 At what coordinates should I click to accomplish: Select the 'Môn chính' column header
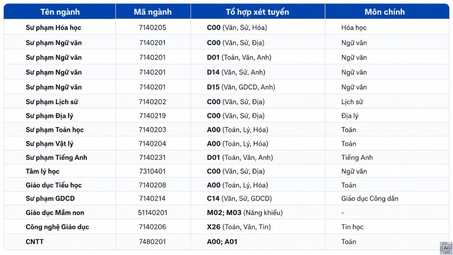(385, 12)
